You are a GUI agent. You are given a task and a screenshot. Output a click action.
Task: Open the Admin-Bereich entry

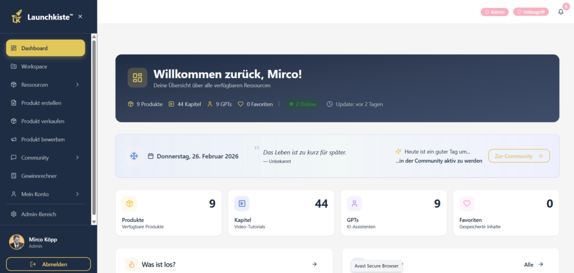[45, 214]
